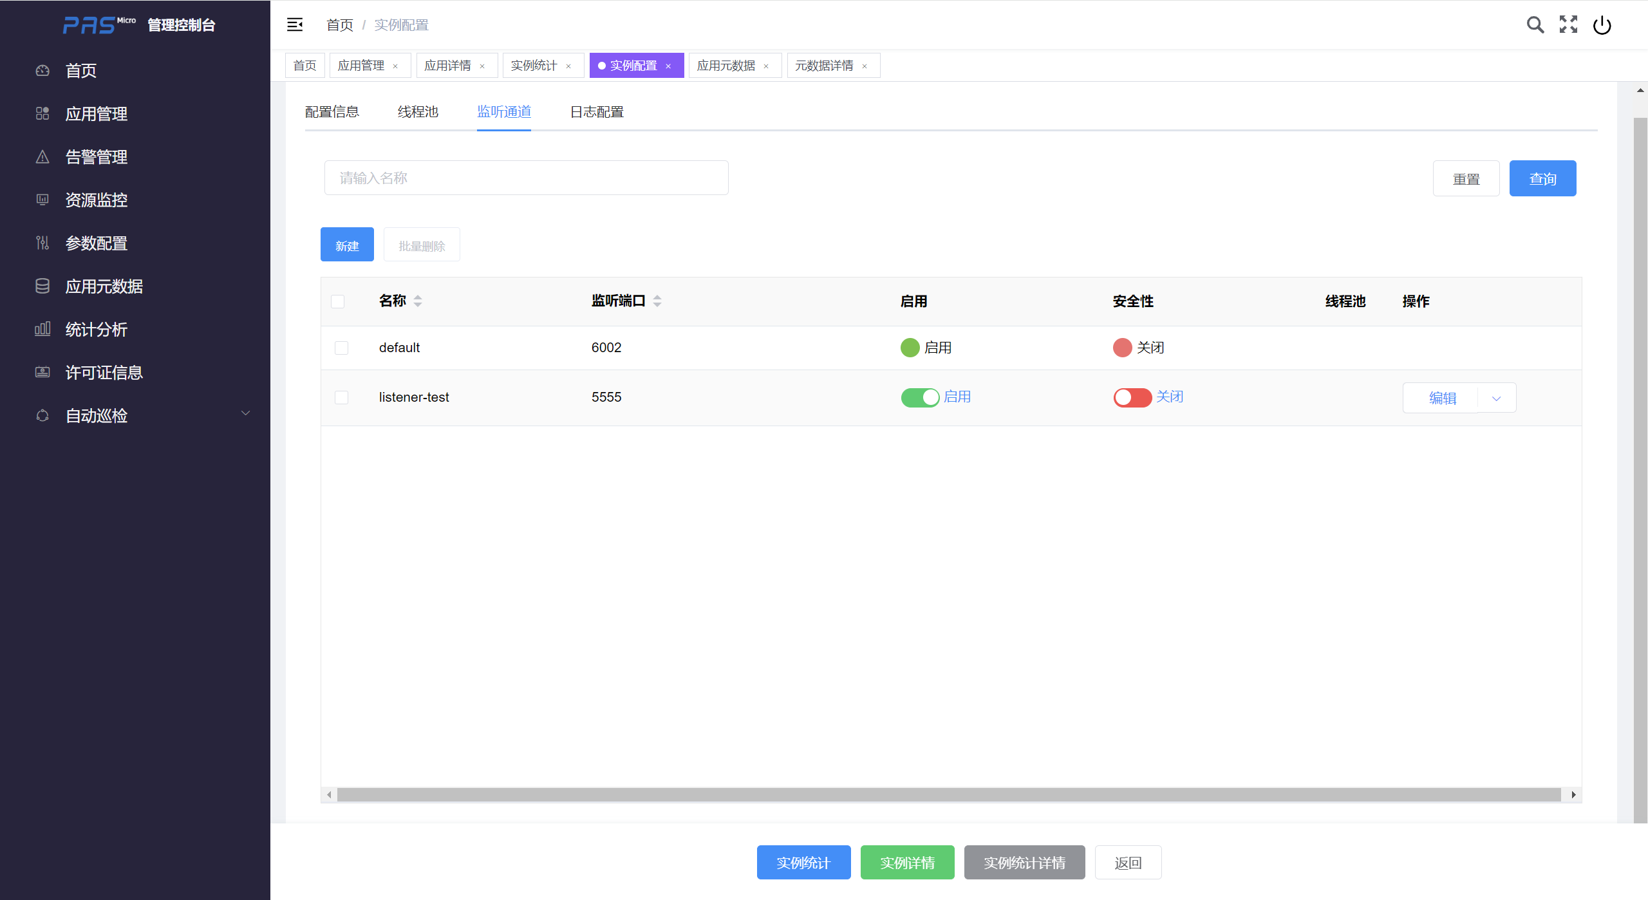Toggle the listener-test 启用 switch
This screenshot has height=900, width=1648.
(920, 397)
